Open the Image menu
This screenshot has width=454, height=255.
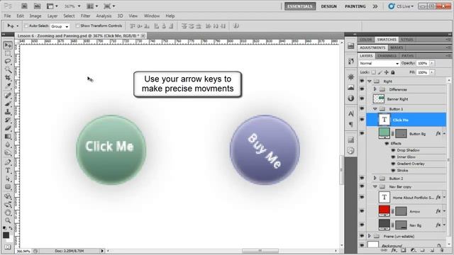[x=35, y=16]
